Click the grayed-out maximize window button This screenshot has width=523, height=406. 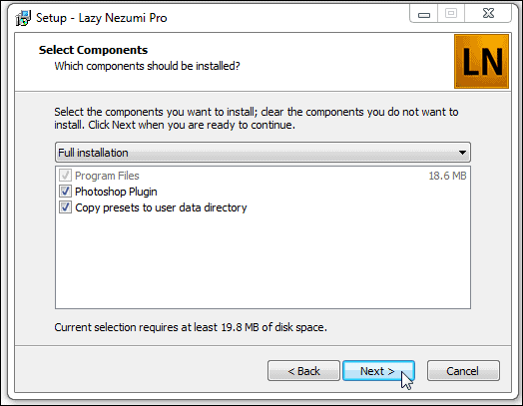coord(451,14)
